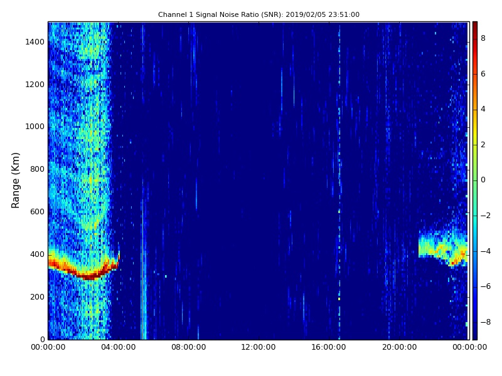This screenshot has width=502, height=376.
Task: Click the colorbar value −4 label
Action: (486, 251)
